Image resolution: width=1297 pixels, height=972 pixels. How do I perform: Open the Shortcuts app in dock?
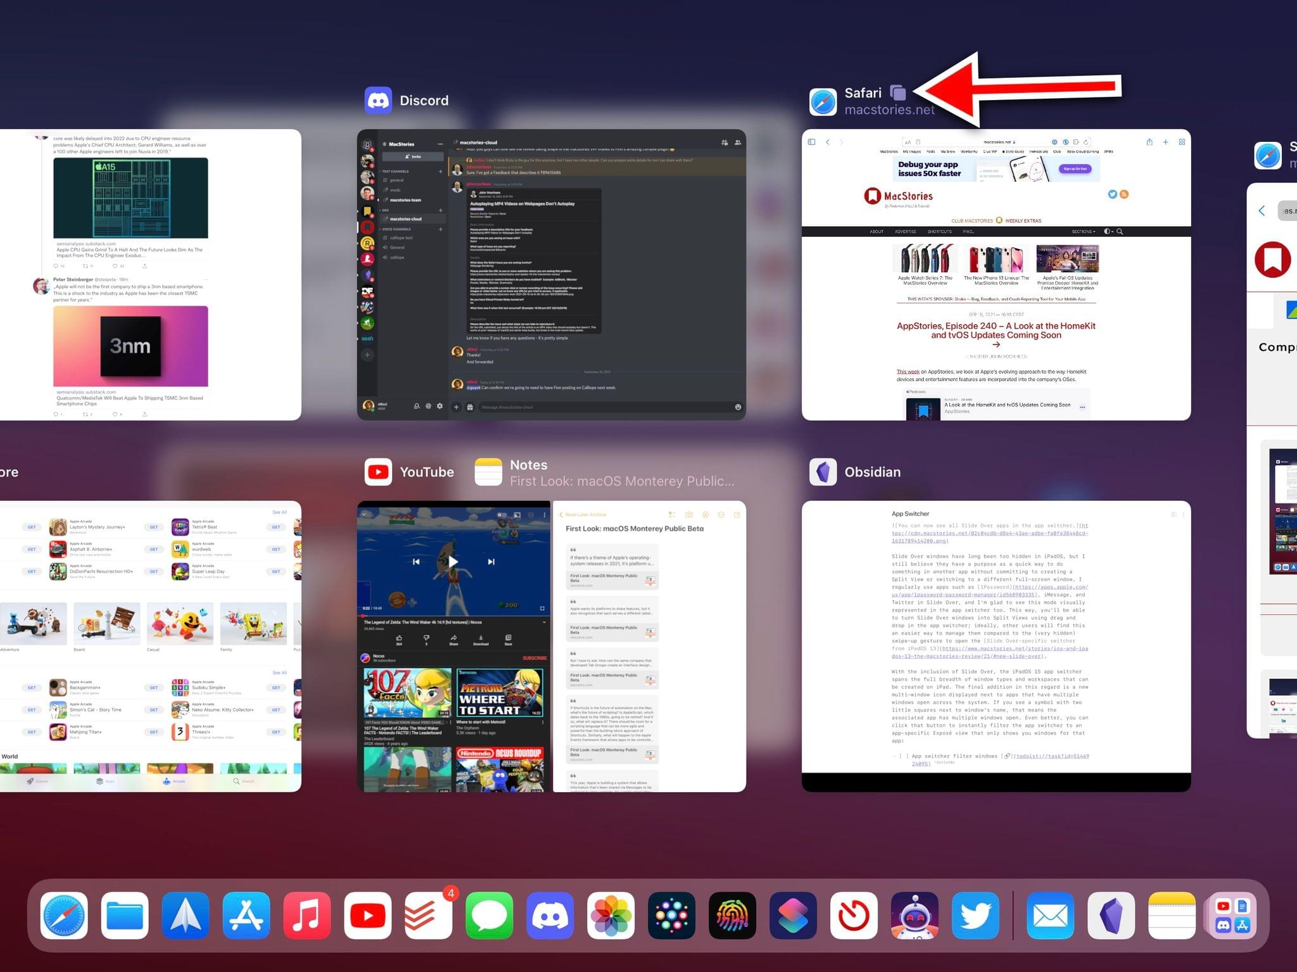coord(793,915)
